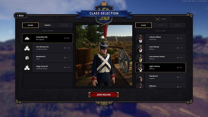Open the Attrib tab
The image size is (208, 117).
pyautogui.click(x=160, y=25)
